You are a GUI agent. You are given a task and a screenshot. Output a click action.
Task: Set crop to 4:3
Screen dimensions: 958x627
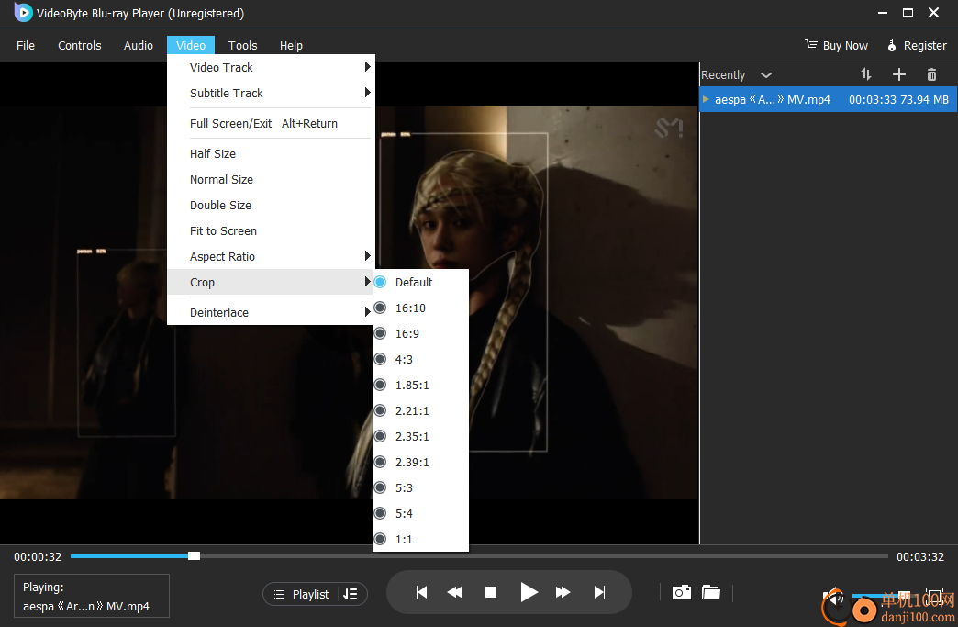click(x=420, y=359)
